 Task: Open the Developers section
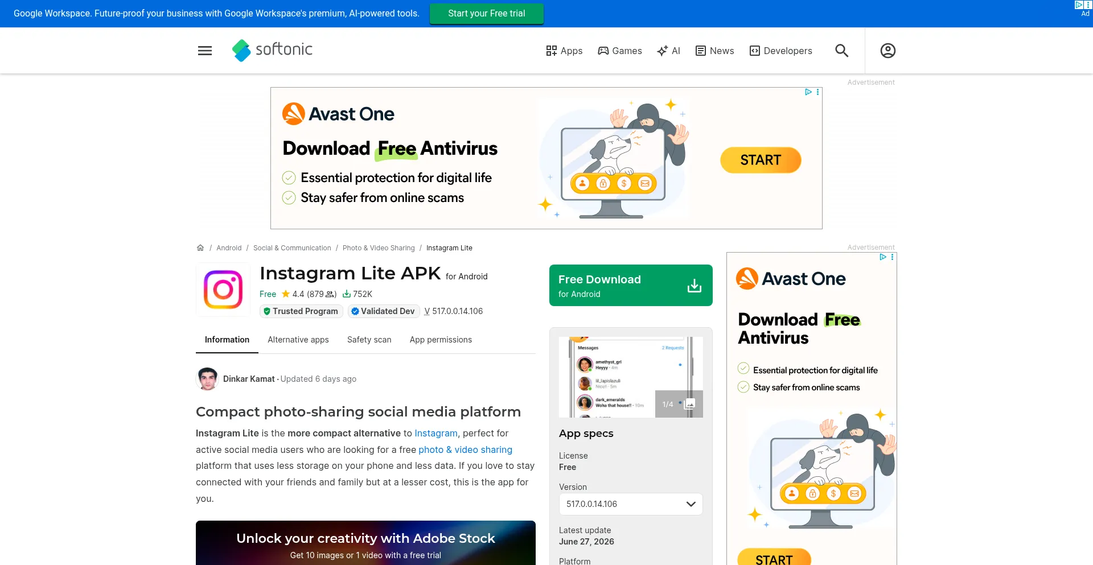(780, 51)
